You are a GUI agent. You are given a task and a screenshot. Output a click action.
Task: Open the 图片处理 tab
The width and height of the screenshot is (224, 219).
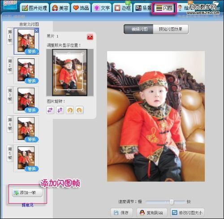click(x=34, y=8)
